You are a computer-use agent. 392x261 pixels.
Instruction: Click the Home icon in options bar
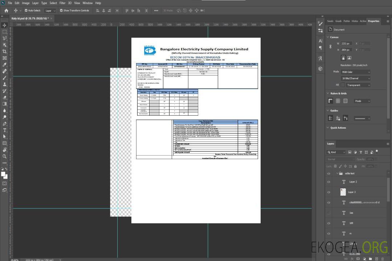click(6, 11)
